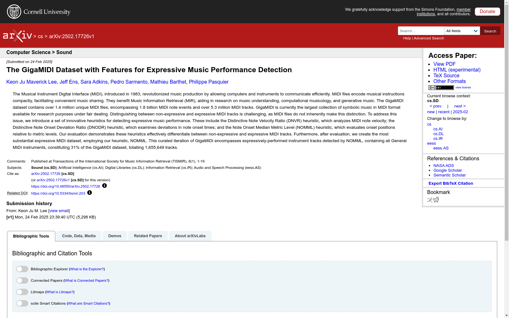Open author Keon Ju Maverick Lee

(x=31, y=82)
